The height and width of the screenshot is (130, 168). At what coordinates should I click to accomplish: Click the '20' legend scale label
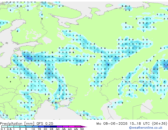point(45,129)
